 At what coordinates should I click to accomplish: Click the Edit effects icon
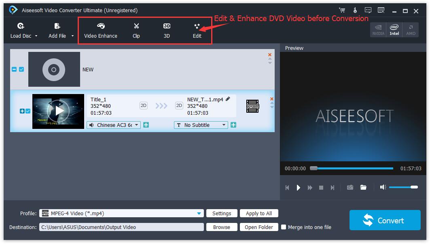tap(197, 27)
